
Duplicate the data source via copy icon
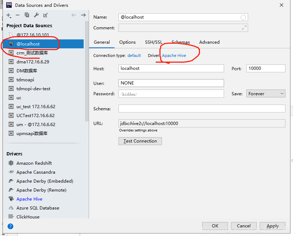tap(27, 15)
